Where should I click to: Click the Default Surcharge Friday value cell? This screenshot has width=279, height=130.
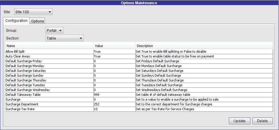(x=114, y=61)
